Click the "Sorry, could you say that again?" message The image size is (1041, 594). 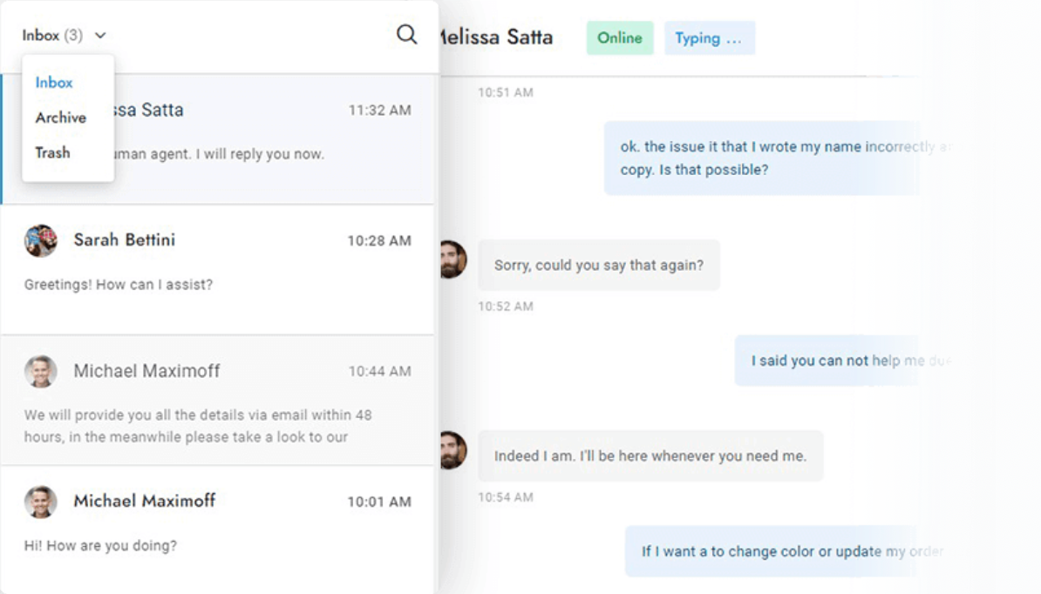click(598, 266)
